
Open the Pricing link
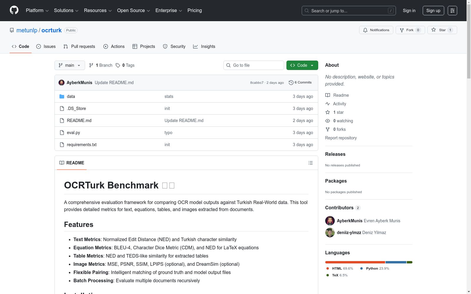point(195,11)
